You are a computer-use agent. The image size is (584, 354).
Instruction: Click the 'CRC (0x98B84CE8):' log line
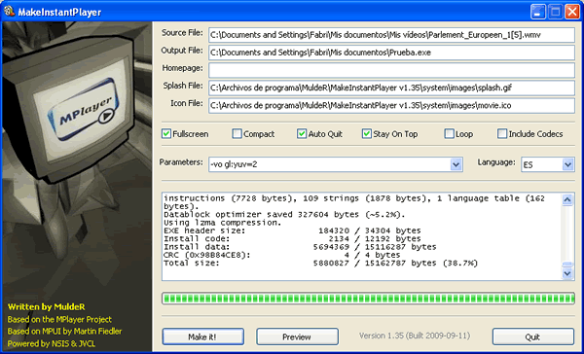coord(282,256)
